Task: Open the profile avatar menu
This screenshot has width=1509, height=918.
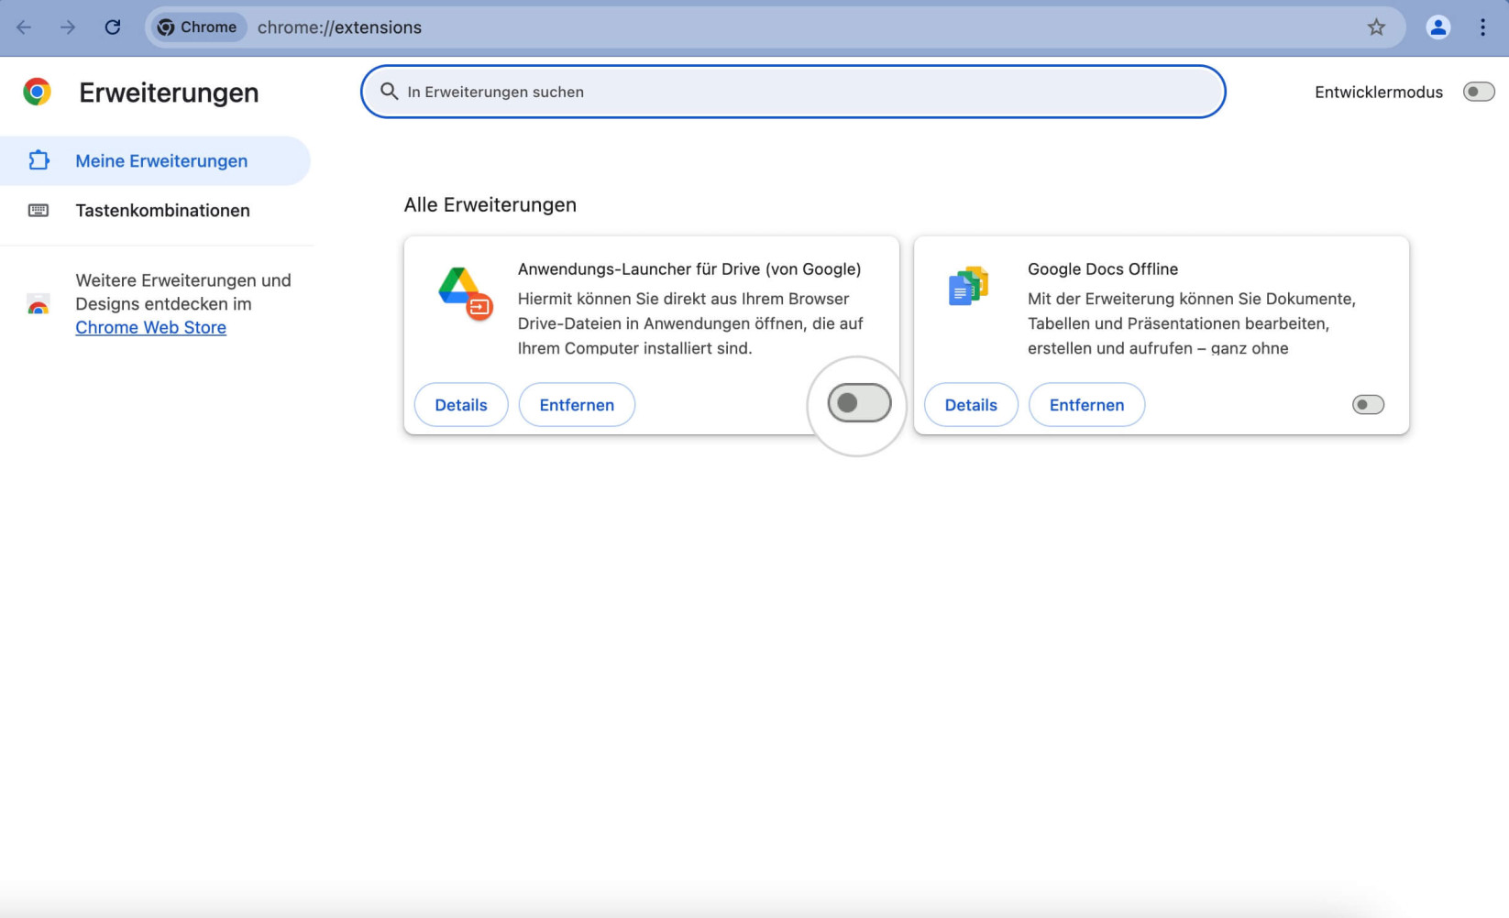Action: 1437,27
